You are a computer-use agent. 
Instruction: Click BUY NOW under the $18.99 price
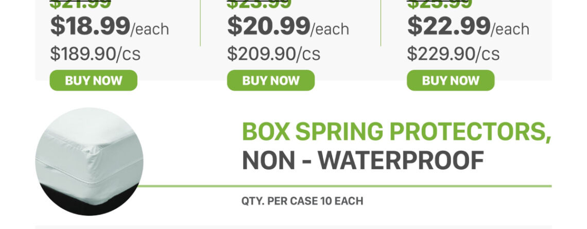tap(93, 80)
